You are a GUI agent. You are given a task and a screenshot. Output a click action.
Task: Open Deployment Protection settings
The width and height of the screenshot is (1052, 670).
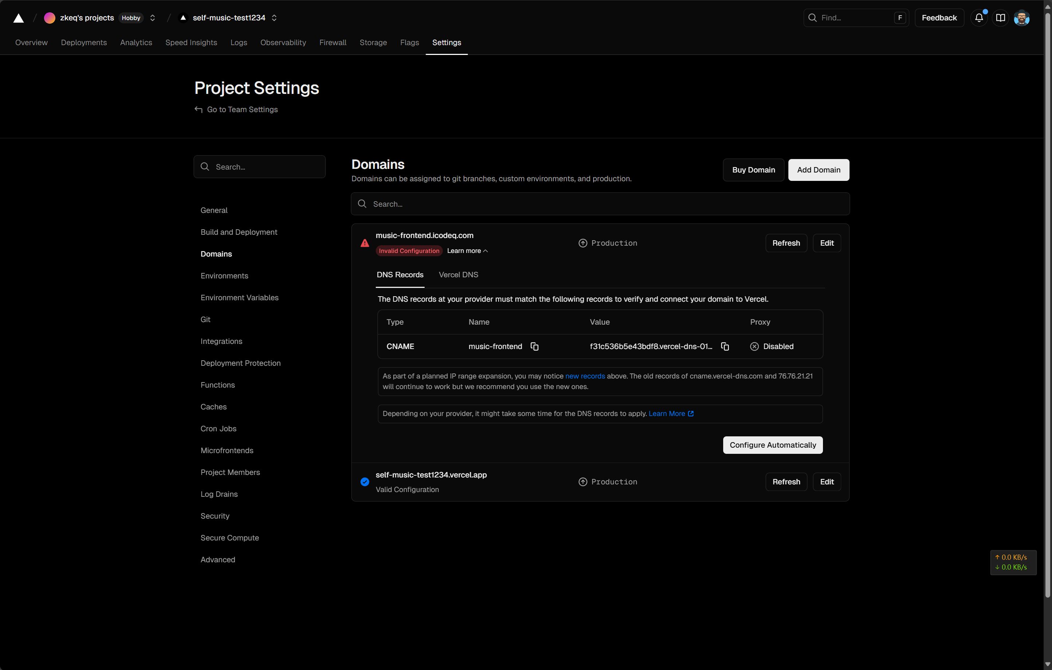pos(240,364)
